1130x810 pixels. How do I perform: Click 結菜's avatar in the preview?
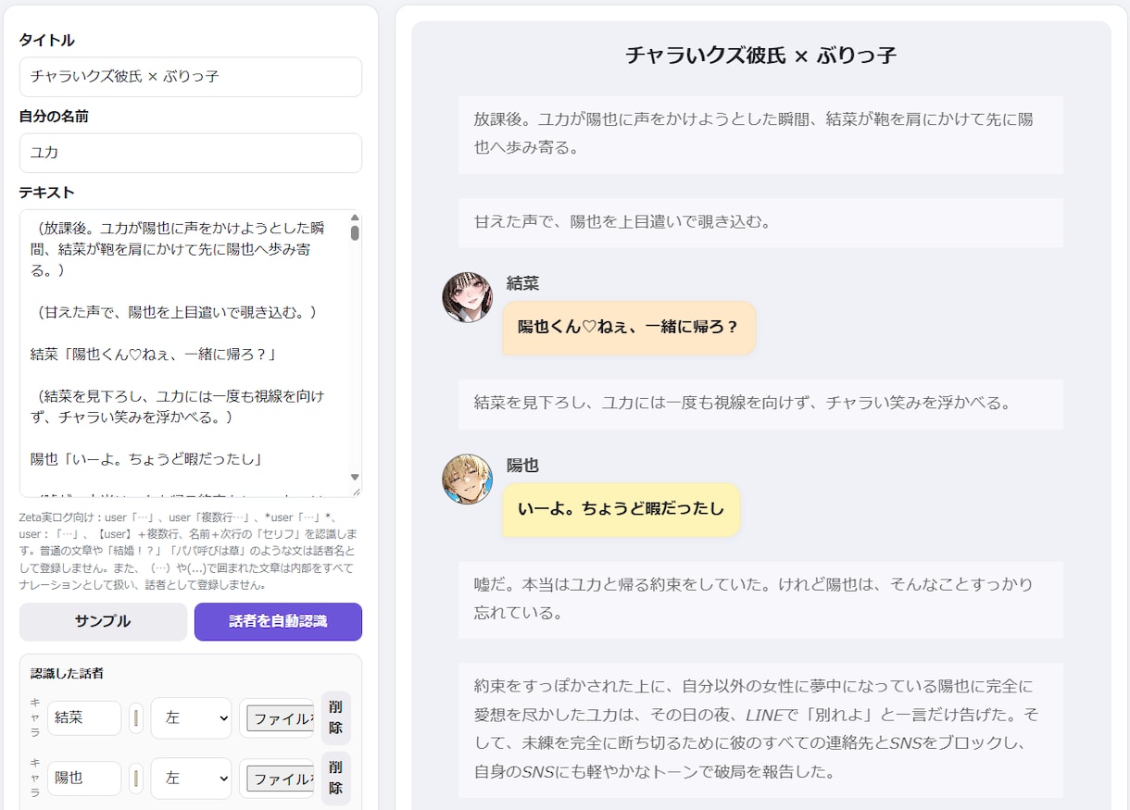[x=468, y=297]
